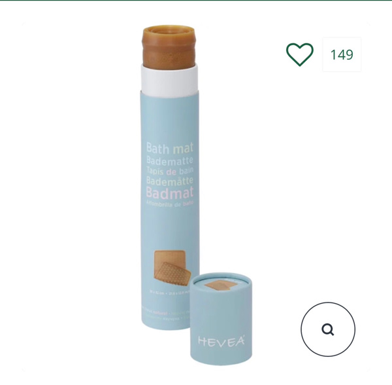Click the natural rubber text near the tube base
The height and width of the screenshot is (385, 392).
point(166,315)
